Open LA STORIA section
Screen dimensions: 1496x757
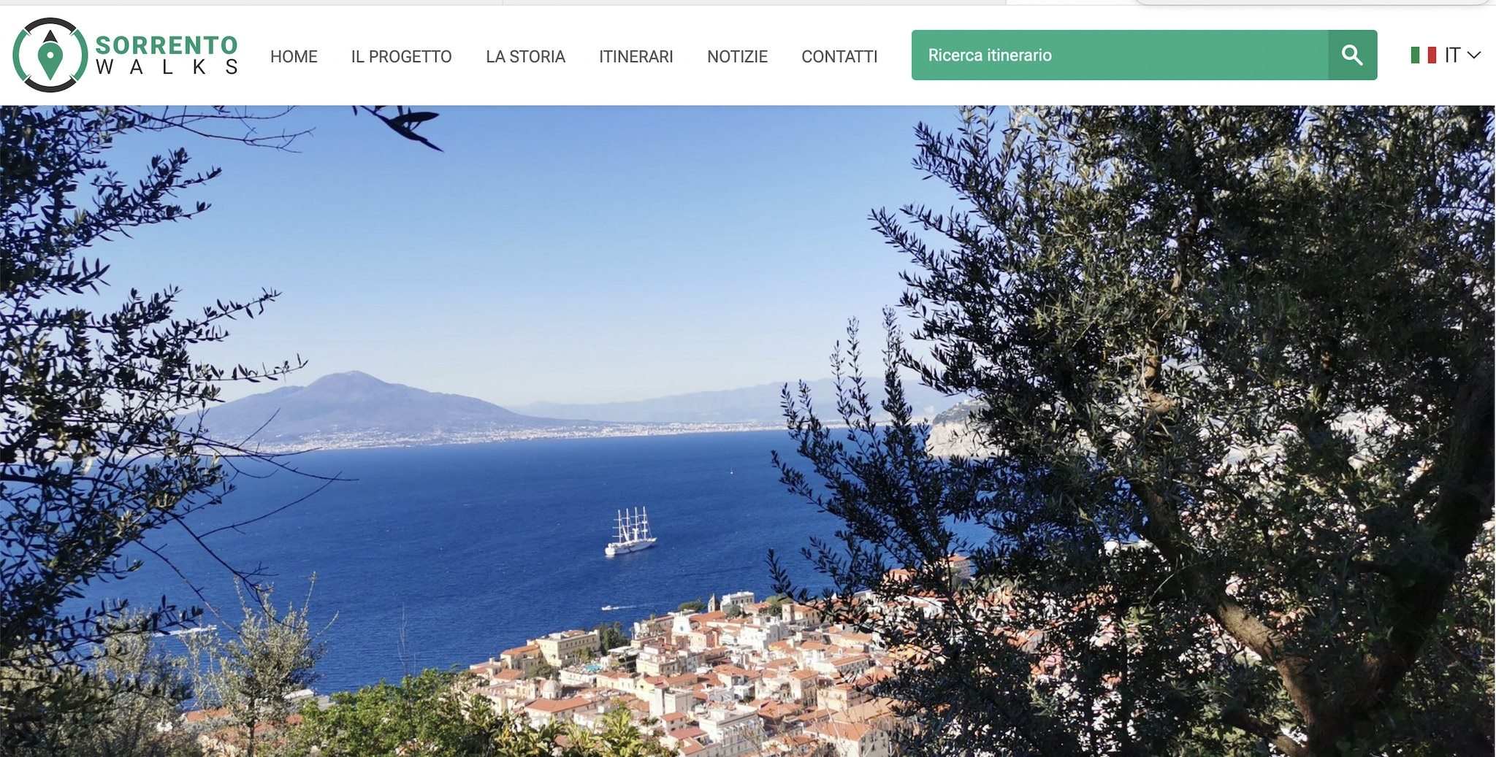525,56
